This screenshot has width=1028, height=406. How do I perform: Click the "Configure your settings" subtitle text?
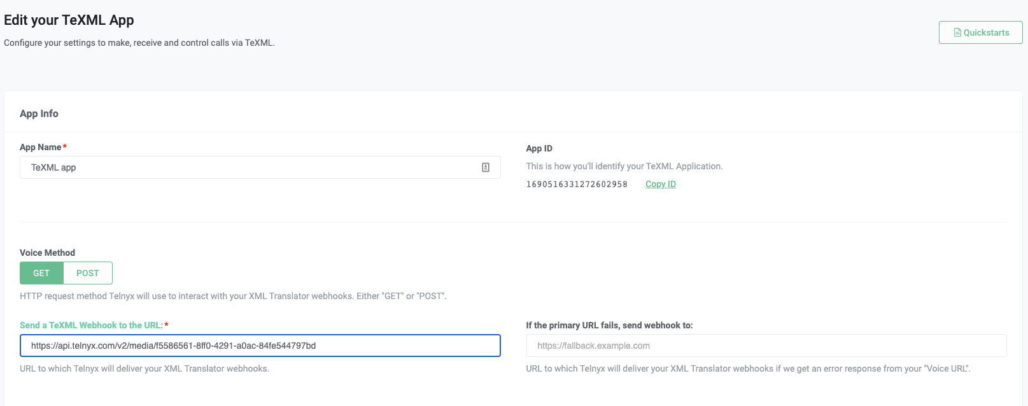click(139, 43)
